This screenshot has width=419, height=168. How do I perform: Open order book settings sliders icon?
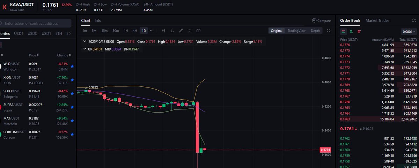[414, 21]
